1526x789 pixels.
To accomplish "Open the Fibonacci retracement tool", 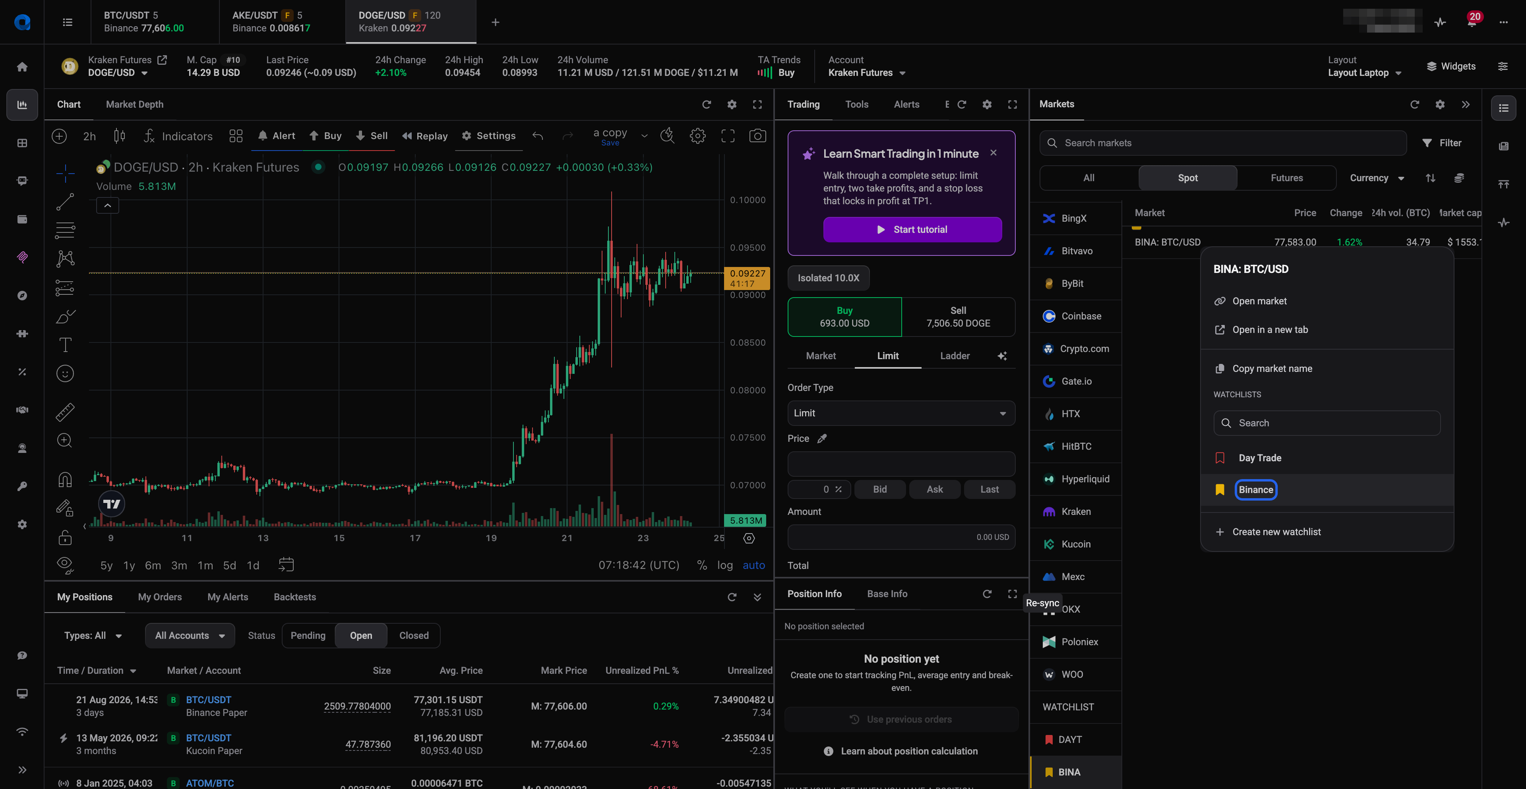I will click(x=65, y=230).
